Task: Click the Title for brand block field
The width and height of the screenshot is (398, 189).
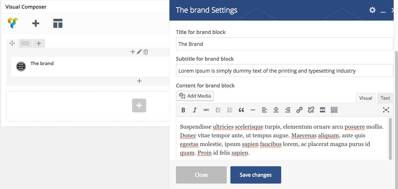Action: (284, 44)
